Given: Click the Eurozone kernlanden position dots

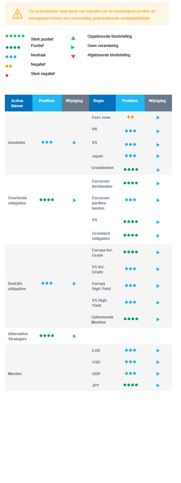Looking at the screenshot, I should pyautogui.click(x=131, y=183).
